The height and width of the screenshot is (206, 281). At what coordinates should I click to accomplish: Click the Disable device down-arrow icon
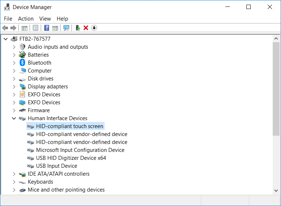[94, 28]
